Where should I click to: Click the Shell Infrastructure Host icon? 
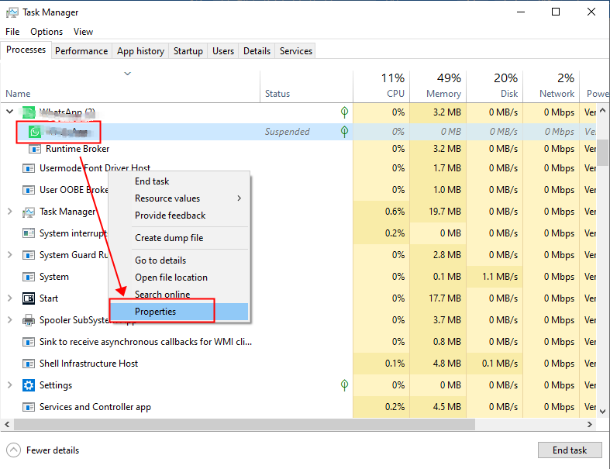pos(29,364)
